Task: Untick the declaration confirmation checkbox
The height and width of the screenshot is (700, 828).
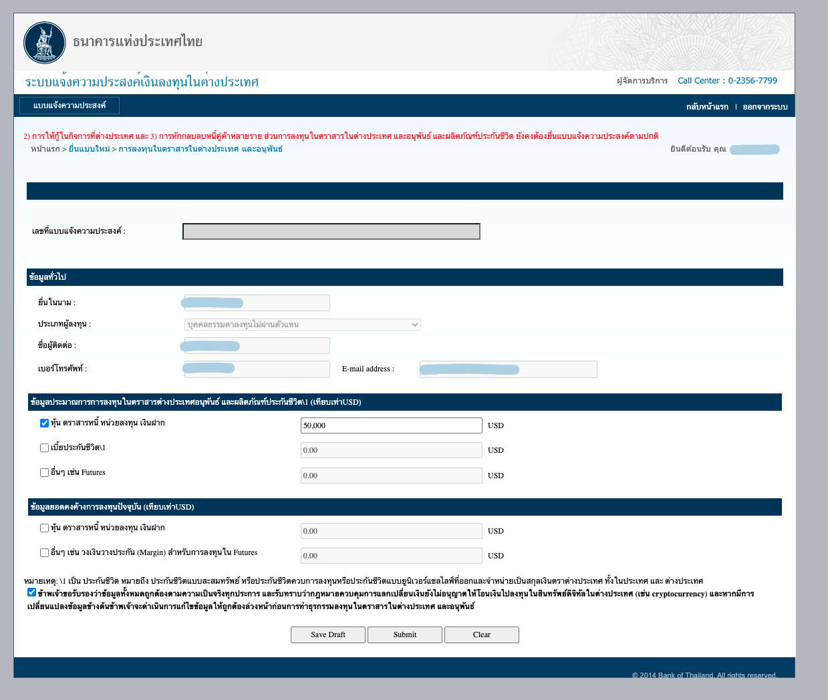Action: 31,592
